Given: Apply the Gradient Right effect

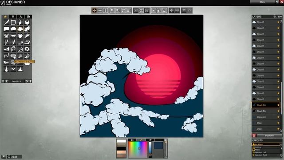Looking at the screenshot, I should coord(266,155).
